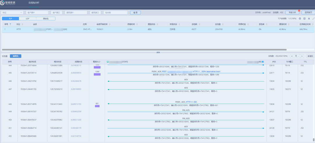Click relative time 129.732000210 in row 447
The height and width of the screenshot is (143, 315).
(x=56, y=89)
